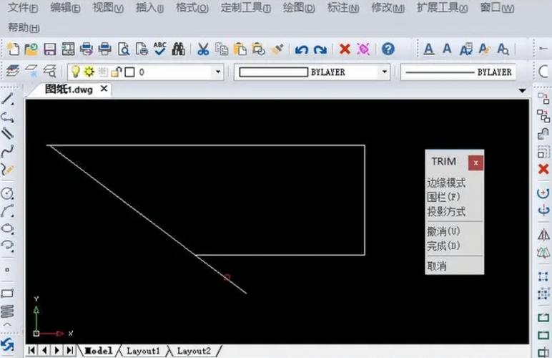Open the 绘图(D) menu
552x358 pixels.
tap(298, 9)
